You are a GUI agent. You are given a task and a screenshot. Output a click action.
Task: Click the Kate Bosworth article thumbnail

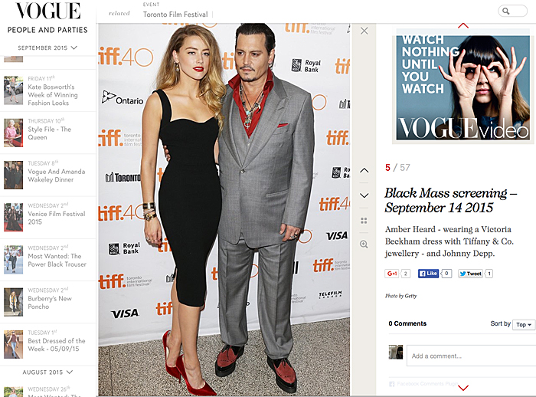tap(13, 90)
